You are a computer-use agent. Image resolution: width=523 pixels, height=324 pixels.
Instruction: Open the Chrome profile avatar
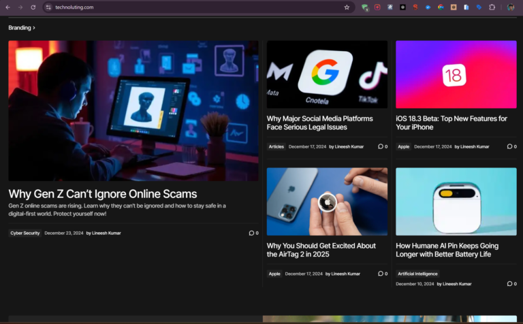511,7
